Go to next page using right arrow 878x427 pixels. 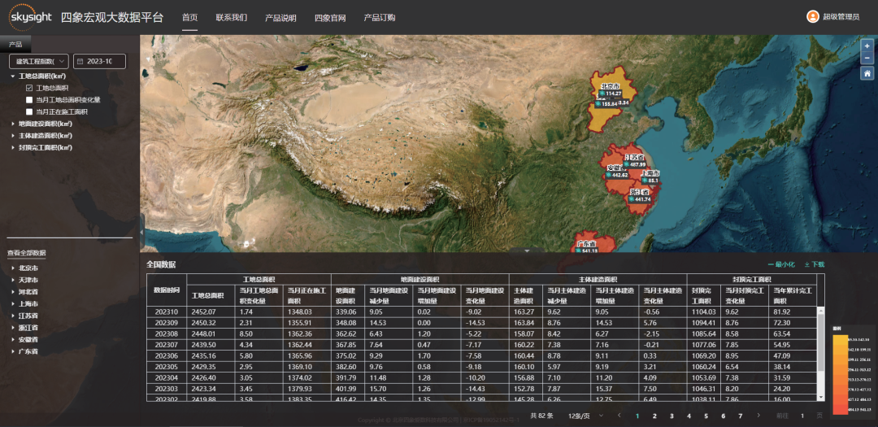[x=758, y=416]
